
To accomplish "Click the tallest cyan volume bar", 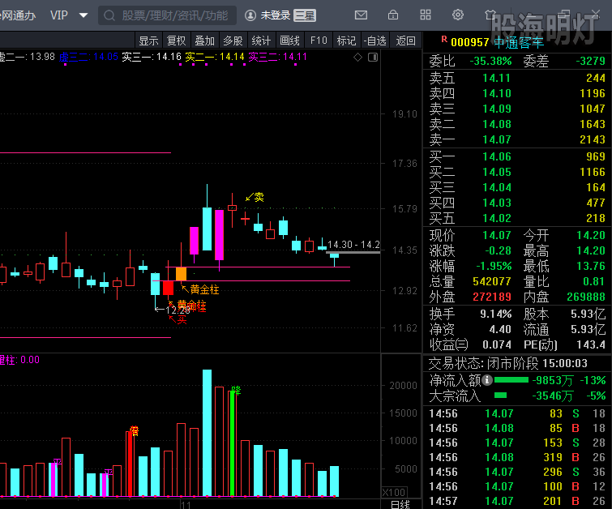I will [208, 433].
